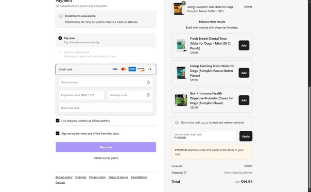Click the Total amount $99.95
This screenshot has width=311, height=192.
[246, 182]
